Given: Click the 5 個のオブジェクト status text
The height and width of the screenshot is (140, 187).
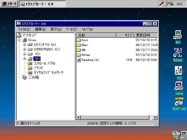Looking at the screenshot, I should [29, 123].
